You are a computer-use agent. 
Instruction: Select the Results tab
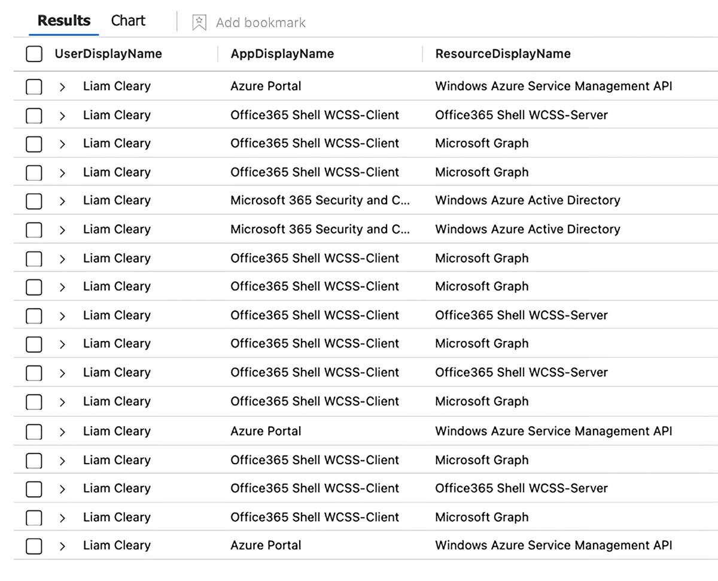[63, 20]
